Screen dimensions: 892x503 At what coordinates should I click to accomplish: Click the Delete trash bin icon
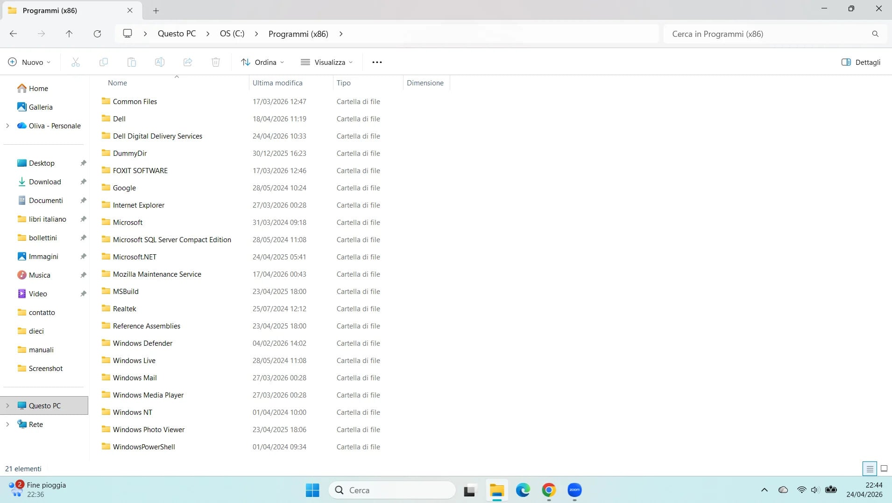pos(216,62)
